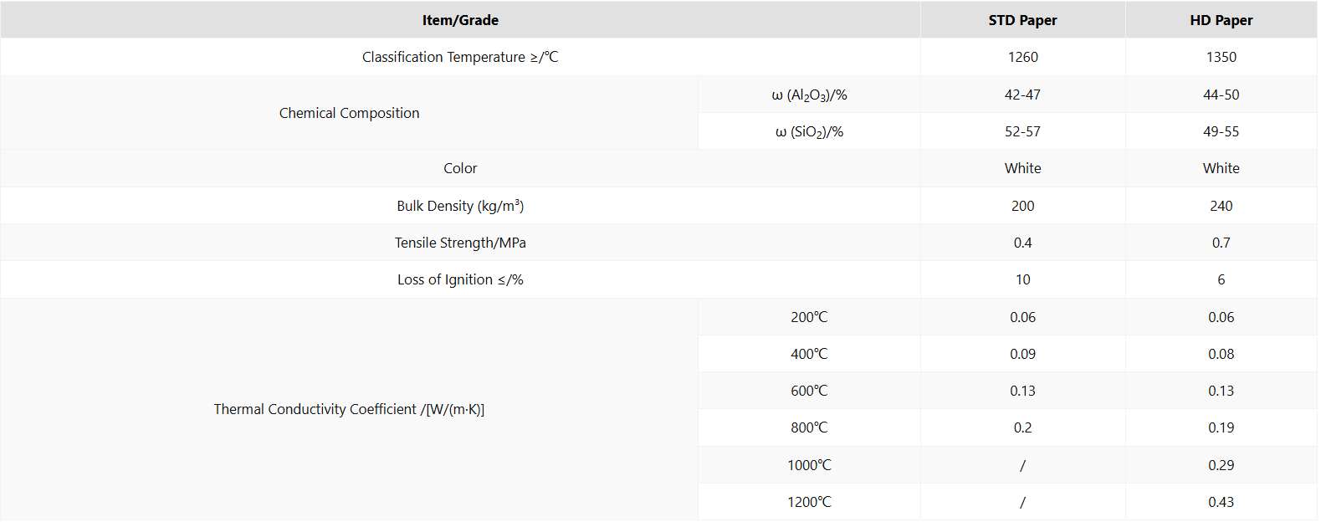Click the Loss of Ignition row label
Viewport: 1321px width, 522px height.
coord(460,279)
